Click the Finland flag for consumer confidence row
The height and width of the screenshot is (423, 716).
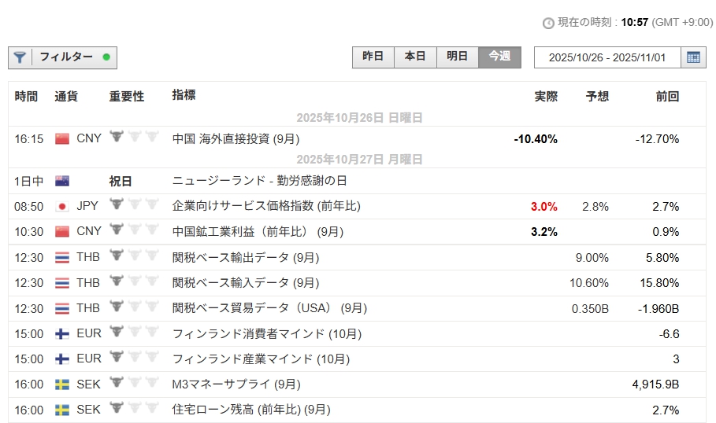click(62, 333)
